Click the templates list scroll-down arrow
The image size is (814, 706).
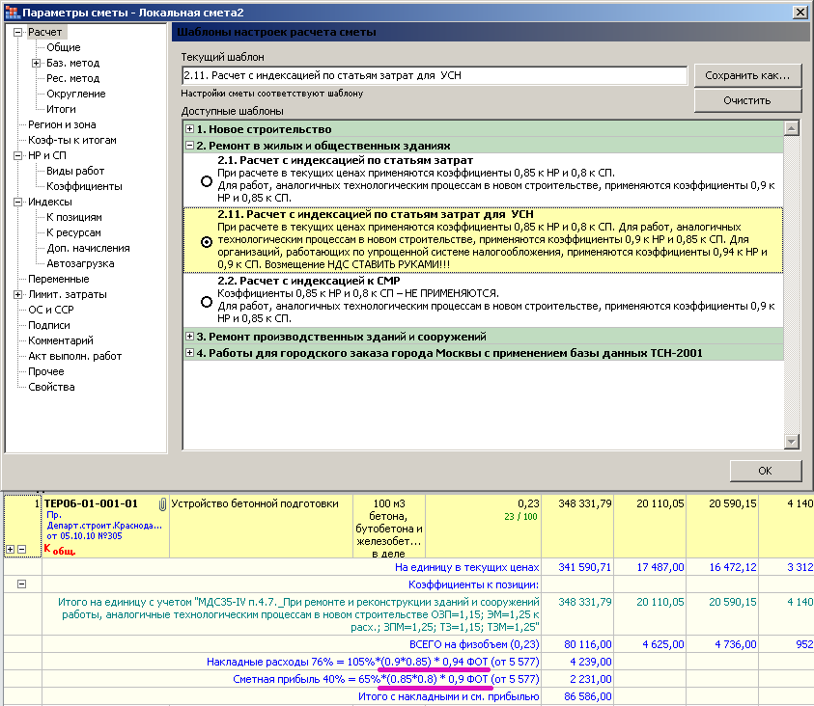click(x=791, y=441)
